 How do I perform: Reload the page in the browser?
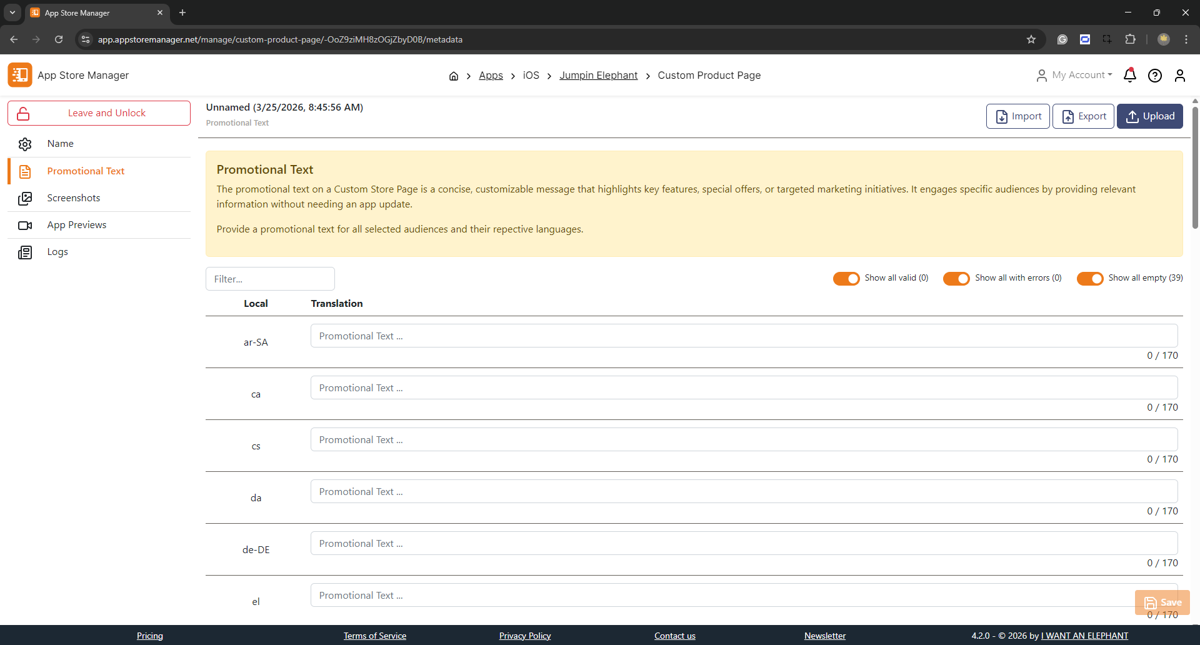[59, 39]
